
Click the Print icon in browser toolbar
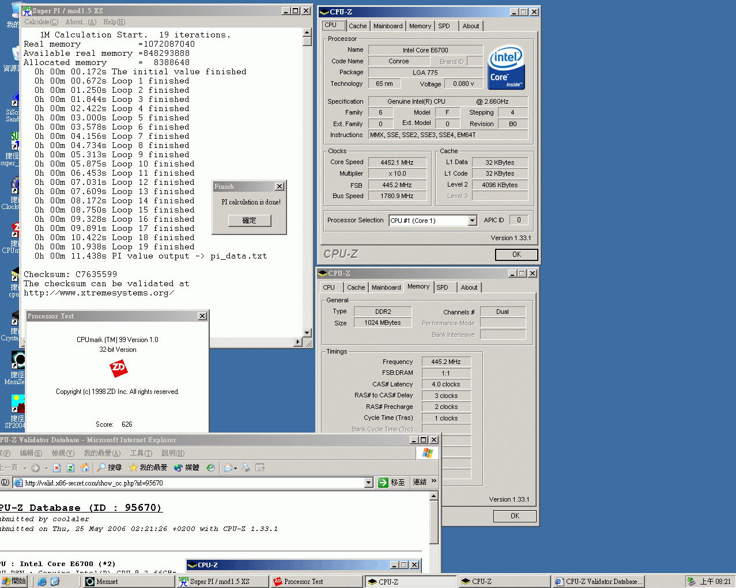pos(246,468)
